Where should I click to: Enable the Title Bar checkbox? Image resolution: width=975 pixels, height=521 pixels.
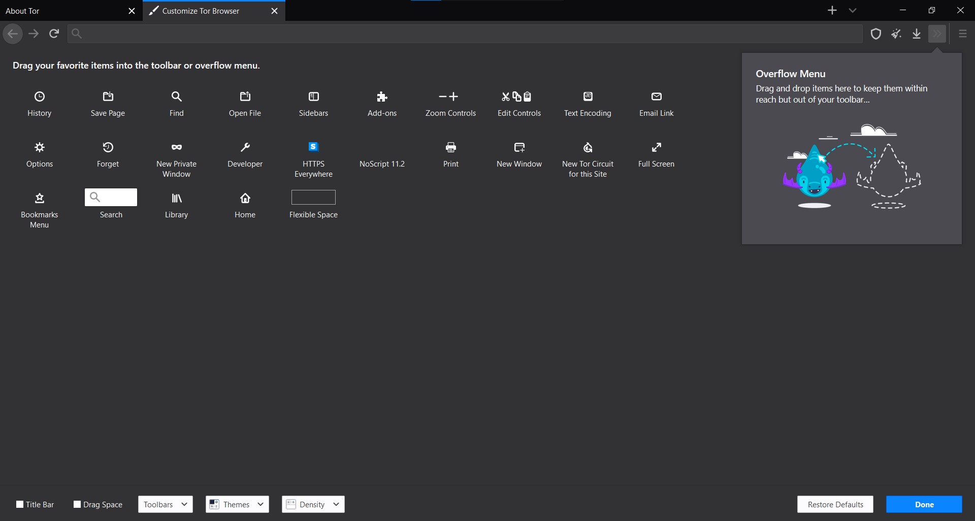click(20, 504)
